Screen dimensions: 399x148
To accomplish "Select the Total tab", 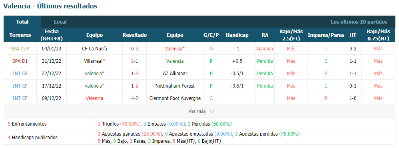I will 22,22.
